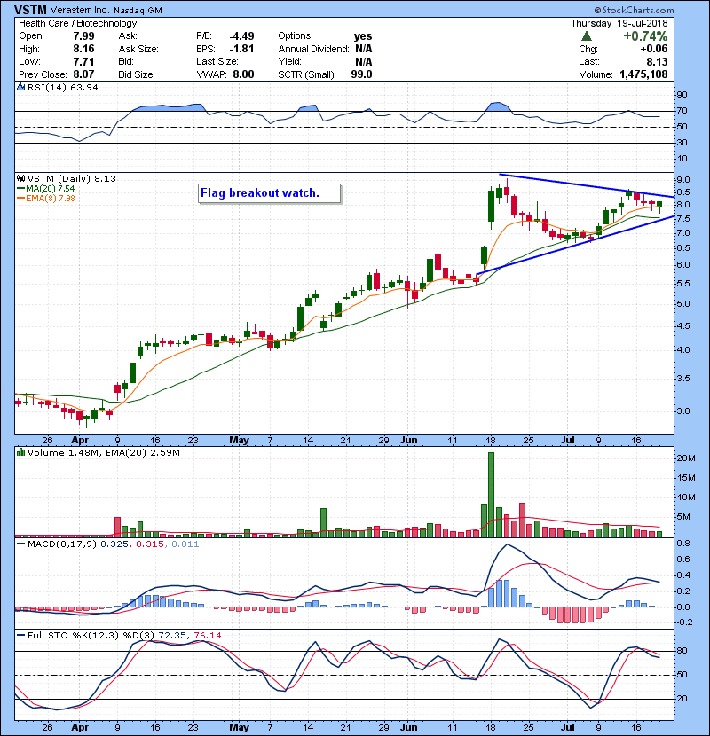Click the green MA(20) legend line marker
This screenshot has width=710, height=736.
pyautogui.click(x=21, y=189)
